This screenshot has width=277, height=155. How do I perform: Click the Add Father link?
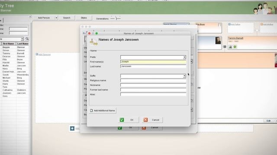[x=235, y=25]
